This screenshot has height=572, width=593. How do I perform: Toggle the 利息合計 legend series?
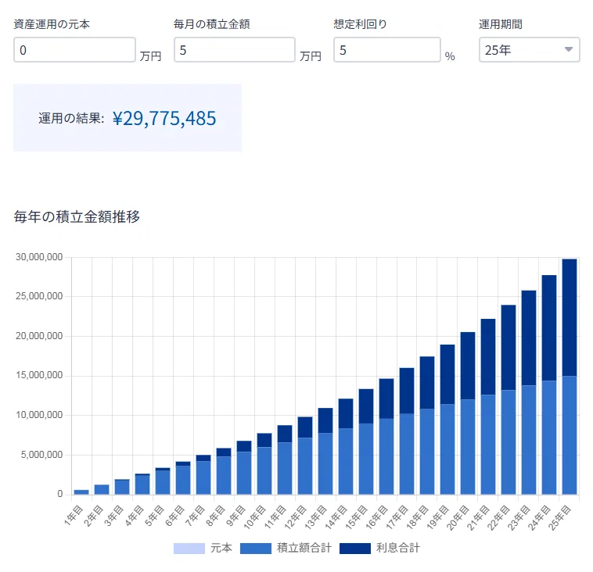(x=379, y=549)
